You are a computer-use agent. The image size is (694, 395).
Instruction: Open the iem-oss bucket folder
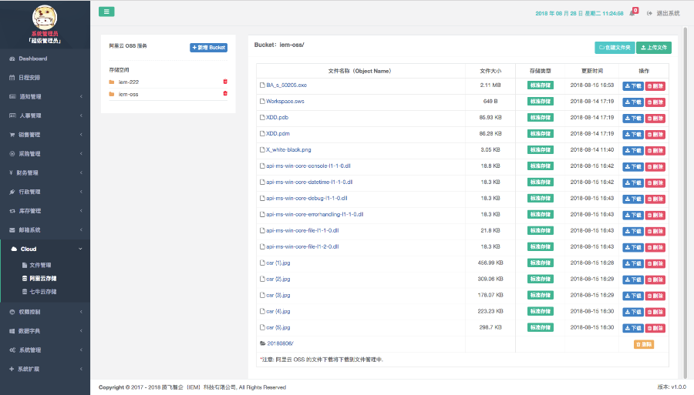[128, 94]
